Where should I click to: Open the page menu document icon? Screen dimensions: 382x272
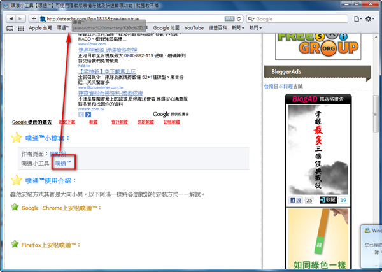tap(357, 18)
